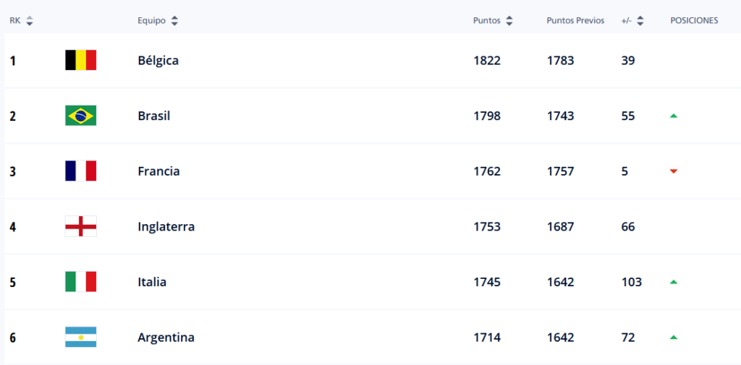The width and height of the screenshot is (741, 365).
Task: Click the POSICIONES column header
Action: click(694, 21)
